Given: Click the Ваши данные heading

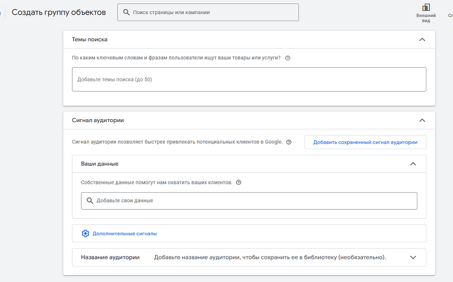Looking at the screenshot, I should [100, 164].
